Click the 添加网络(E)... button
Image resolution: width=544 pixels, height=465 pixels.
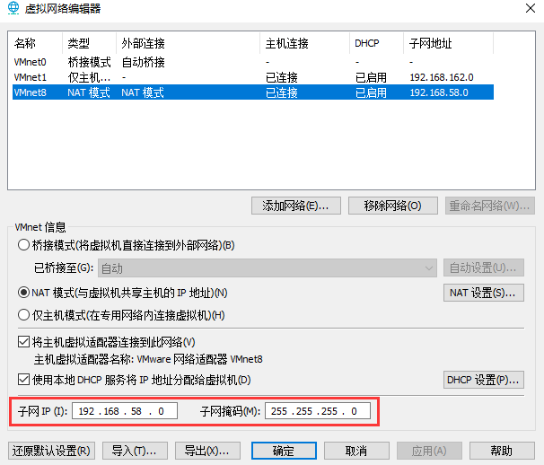pos(296,206)
